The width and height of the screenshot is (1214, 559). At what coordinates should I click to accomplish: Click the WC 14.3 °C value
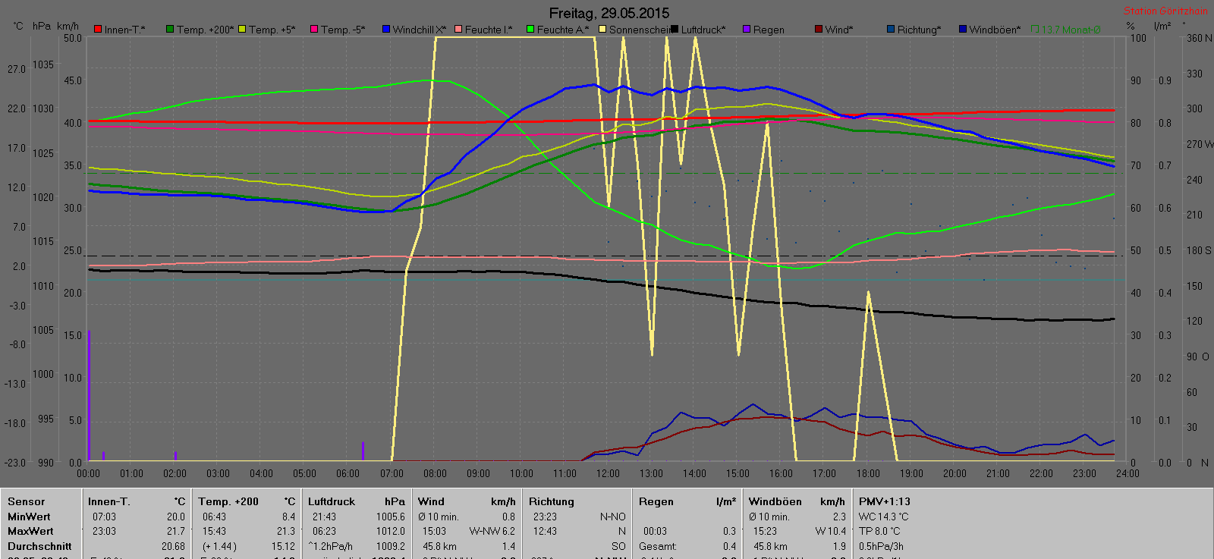tap(883, 517)
